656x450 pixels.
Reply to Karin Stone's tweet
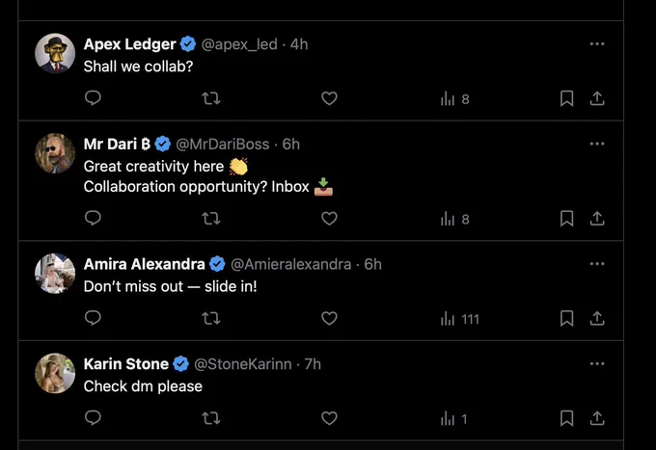[x=93, y=417]
